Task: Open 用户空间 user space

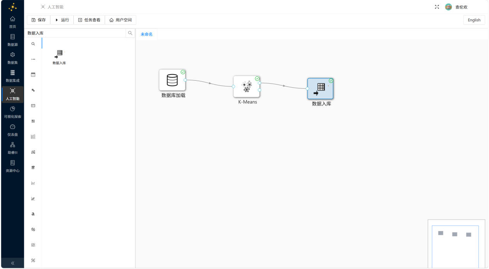Action: [x=120, y=20]
